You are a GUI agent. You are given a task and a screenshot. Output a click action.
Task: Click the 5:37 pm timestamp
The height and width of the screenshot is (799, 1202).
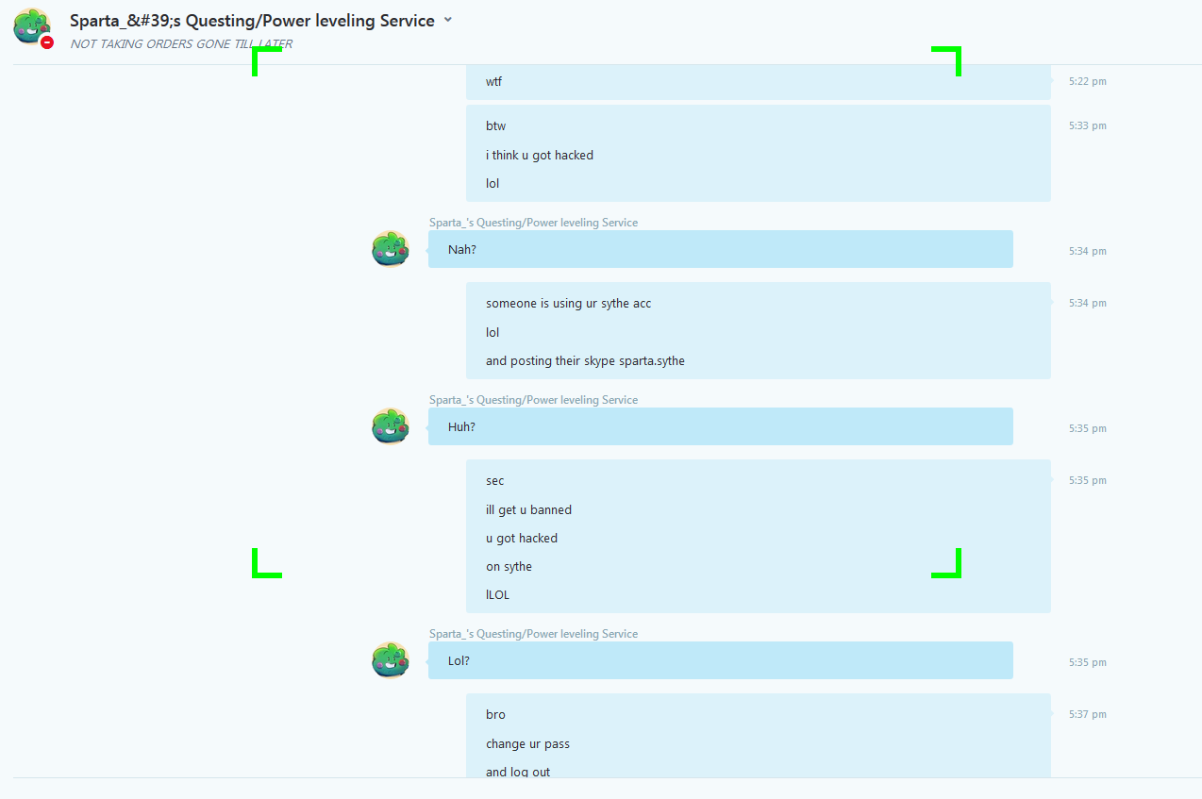coord(1088,714)
